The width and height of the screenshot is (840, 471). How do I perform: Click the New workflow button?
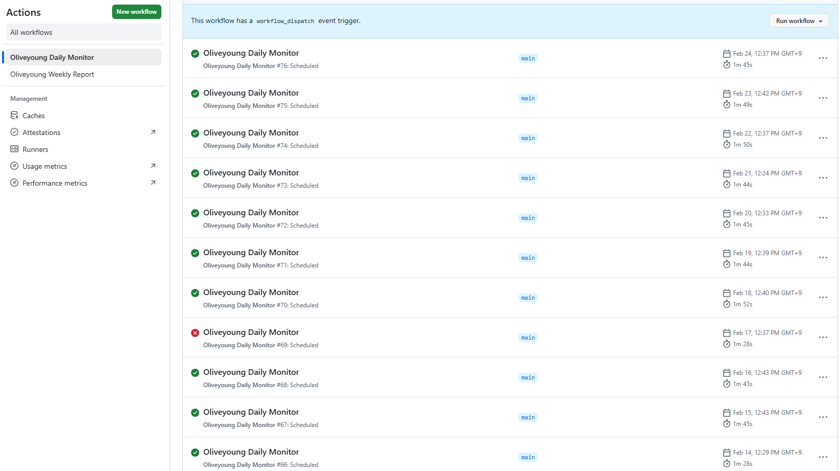coord(136,12)
